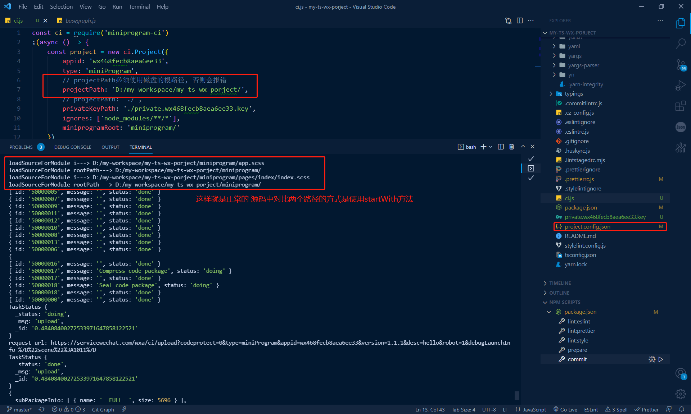Toggle Prettier formatter status item
The width and height of the screenshot is (691, 414).
647,409
